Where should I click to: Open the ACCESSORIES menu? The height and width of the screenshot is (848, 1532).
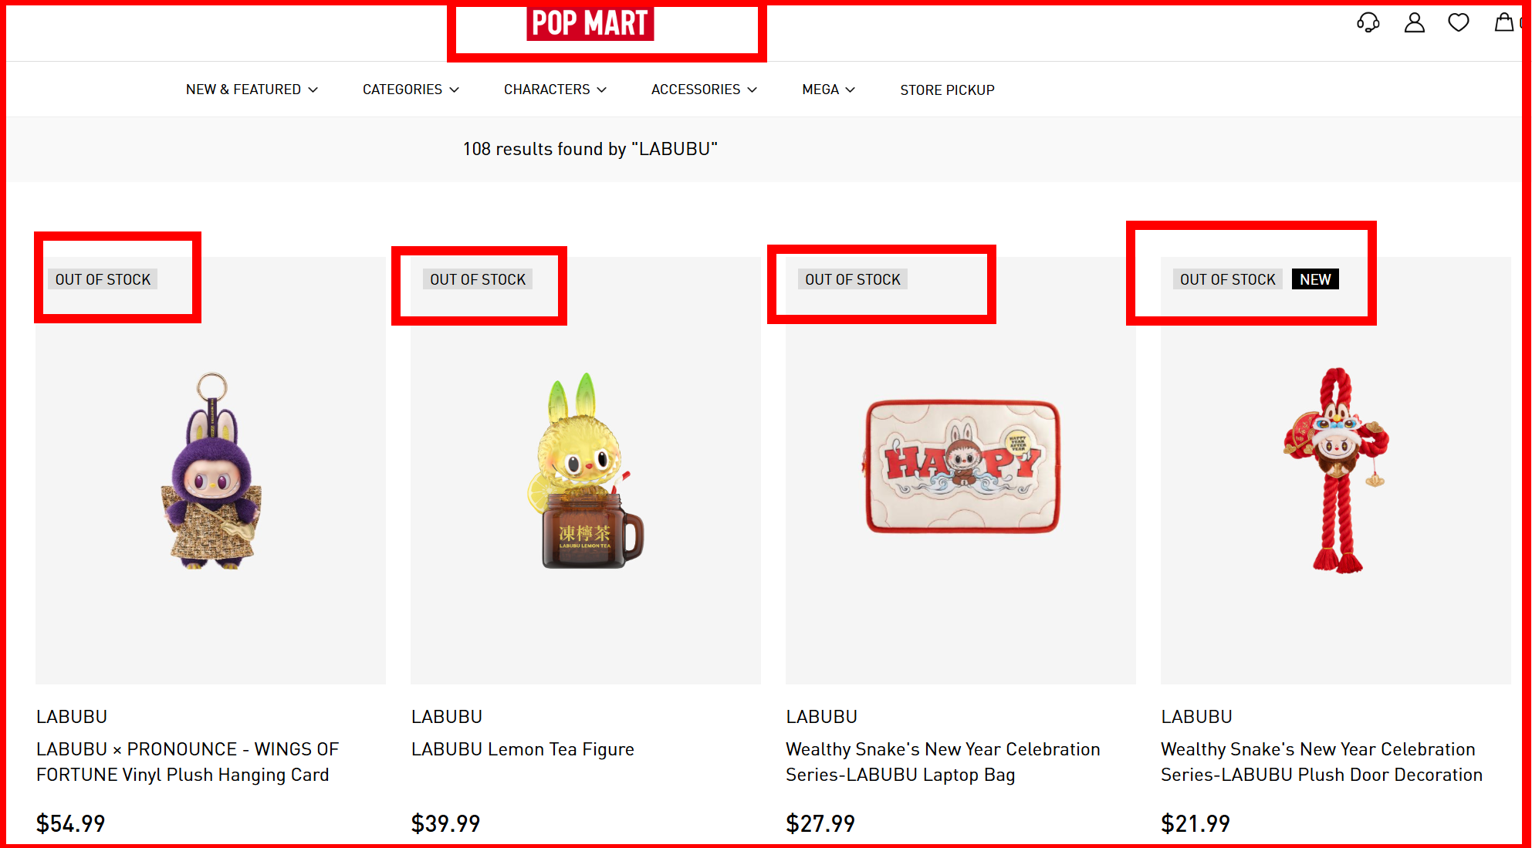tap(704, 90)
